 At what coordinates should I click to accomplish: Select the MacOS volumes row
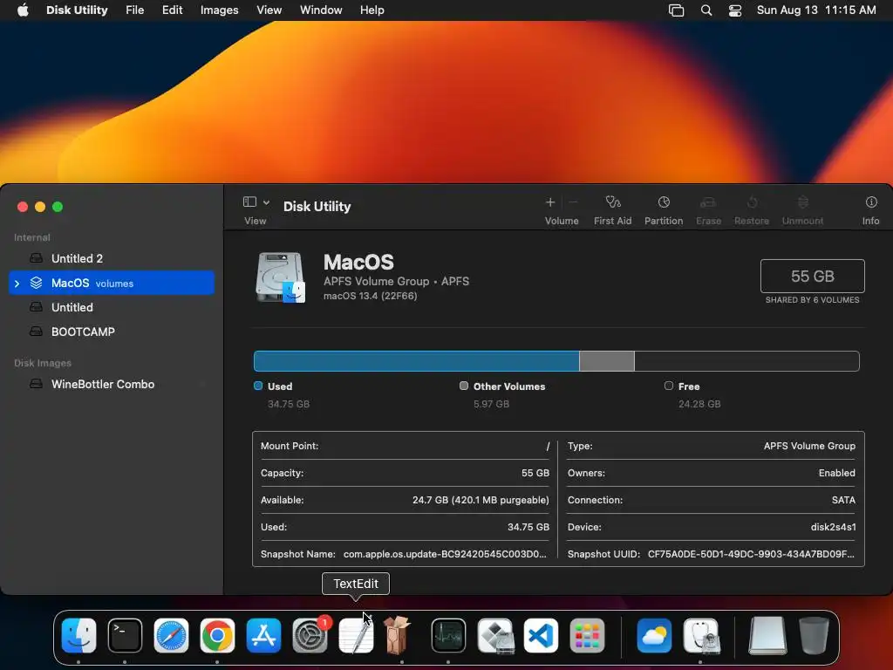tap(112, 284)
